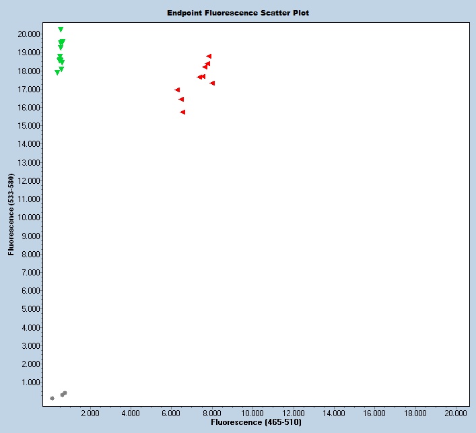Click the highest red triangle data point
Viewport: 476px width, 433px height.
209,57
